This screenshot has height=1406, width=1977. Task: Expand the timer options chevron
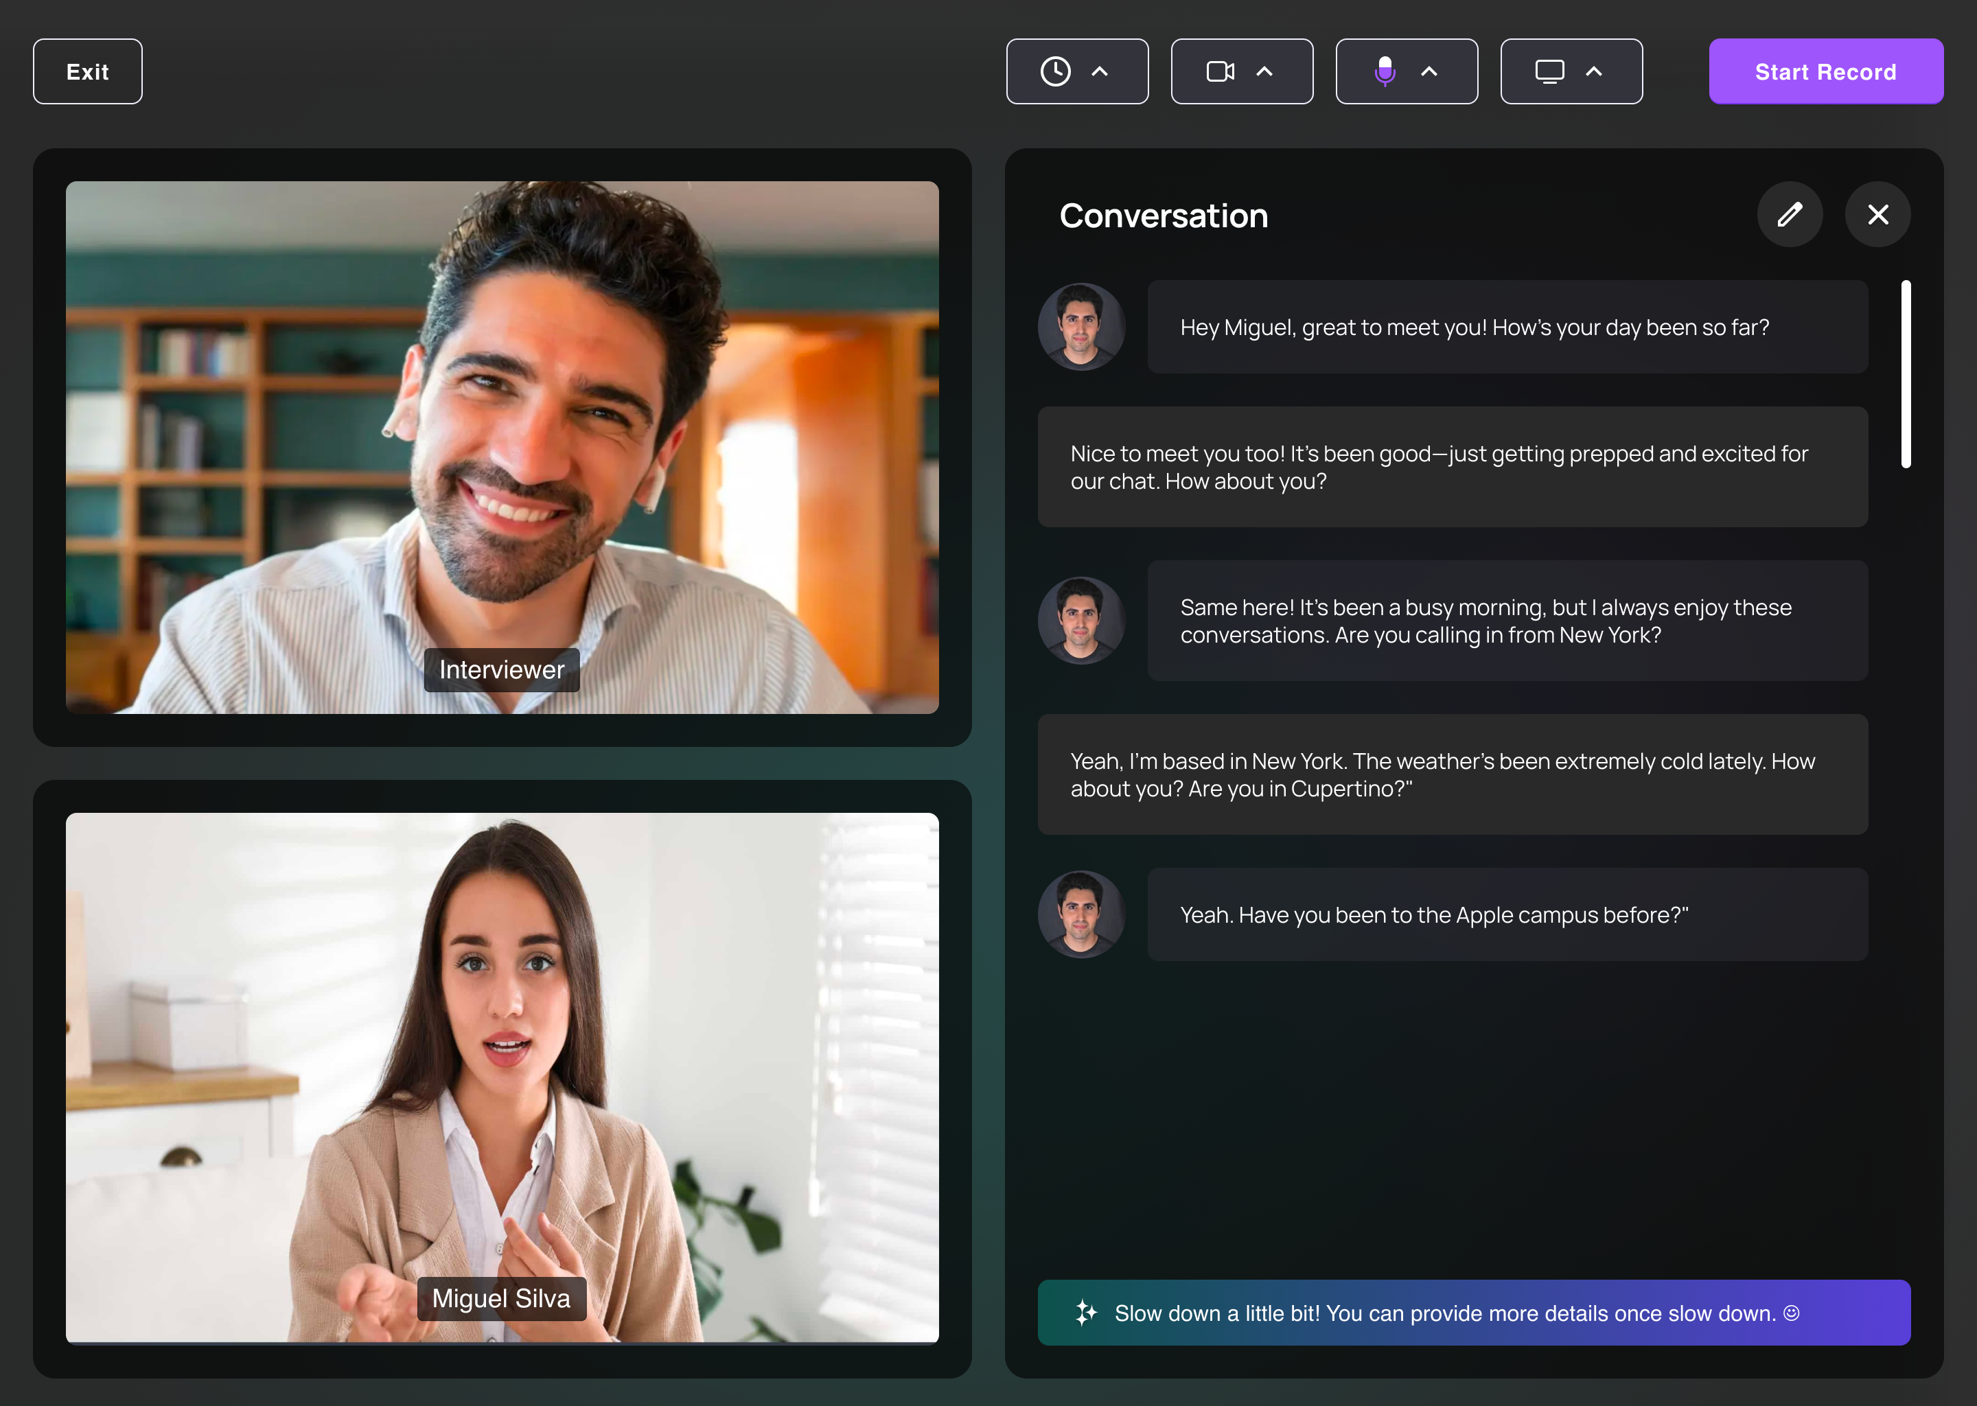coord(1099,72)
